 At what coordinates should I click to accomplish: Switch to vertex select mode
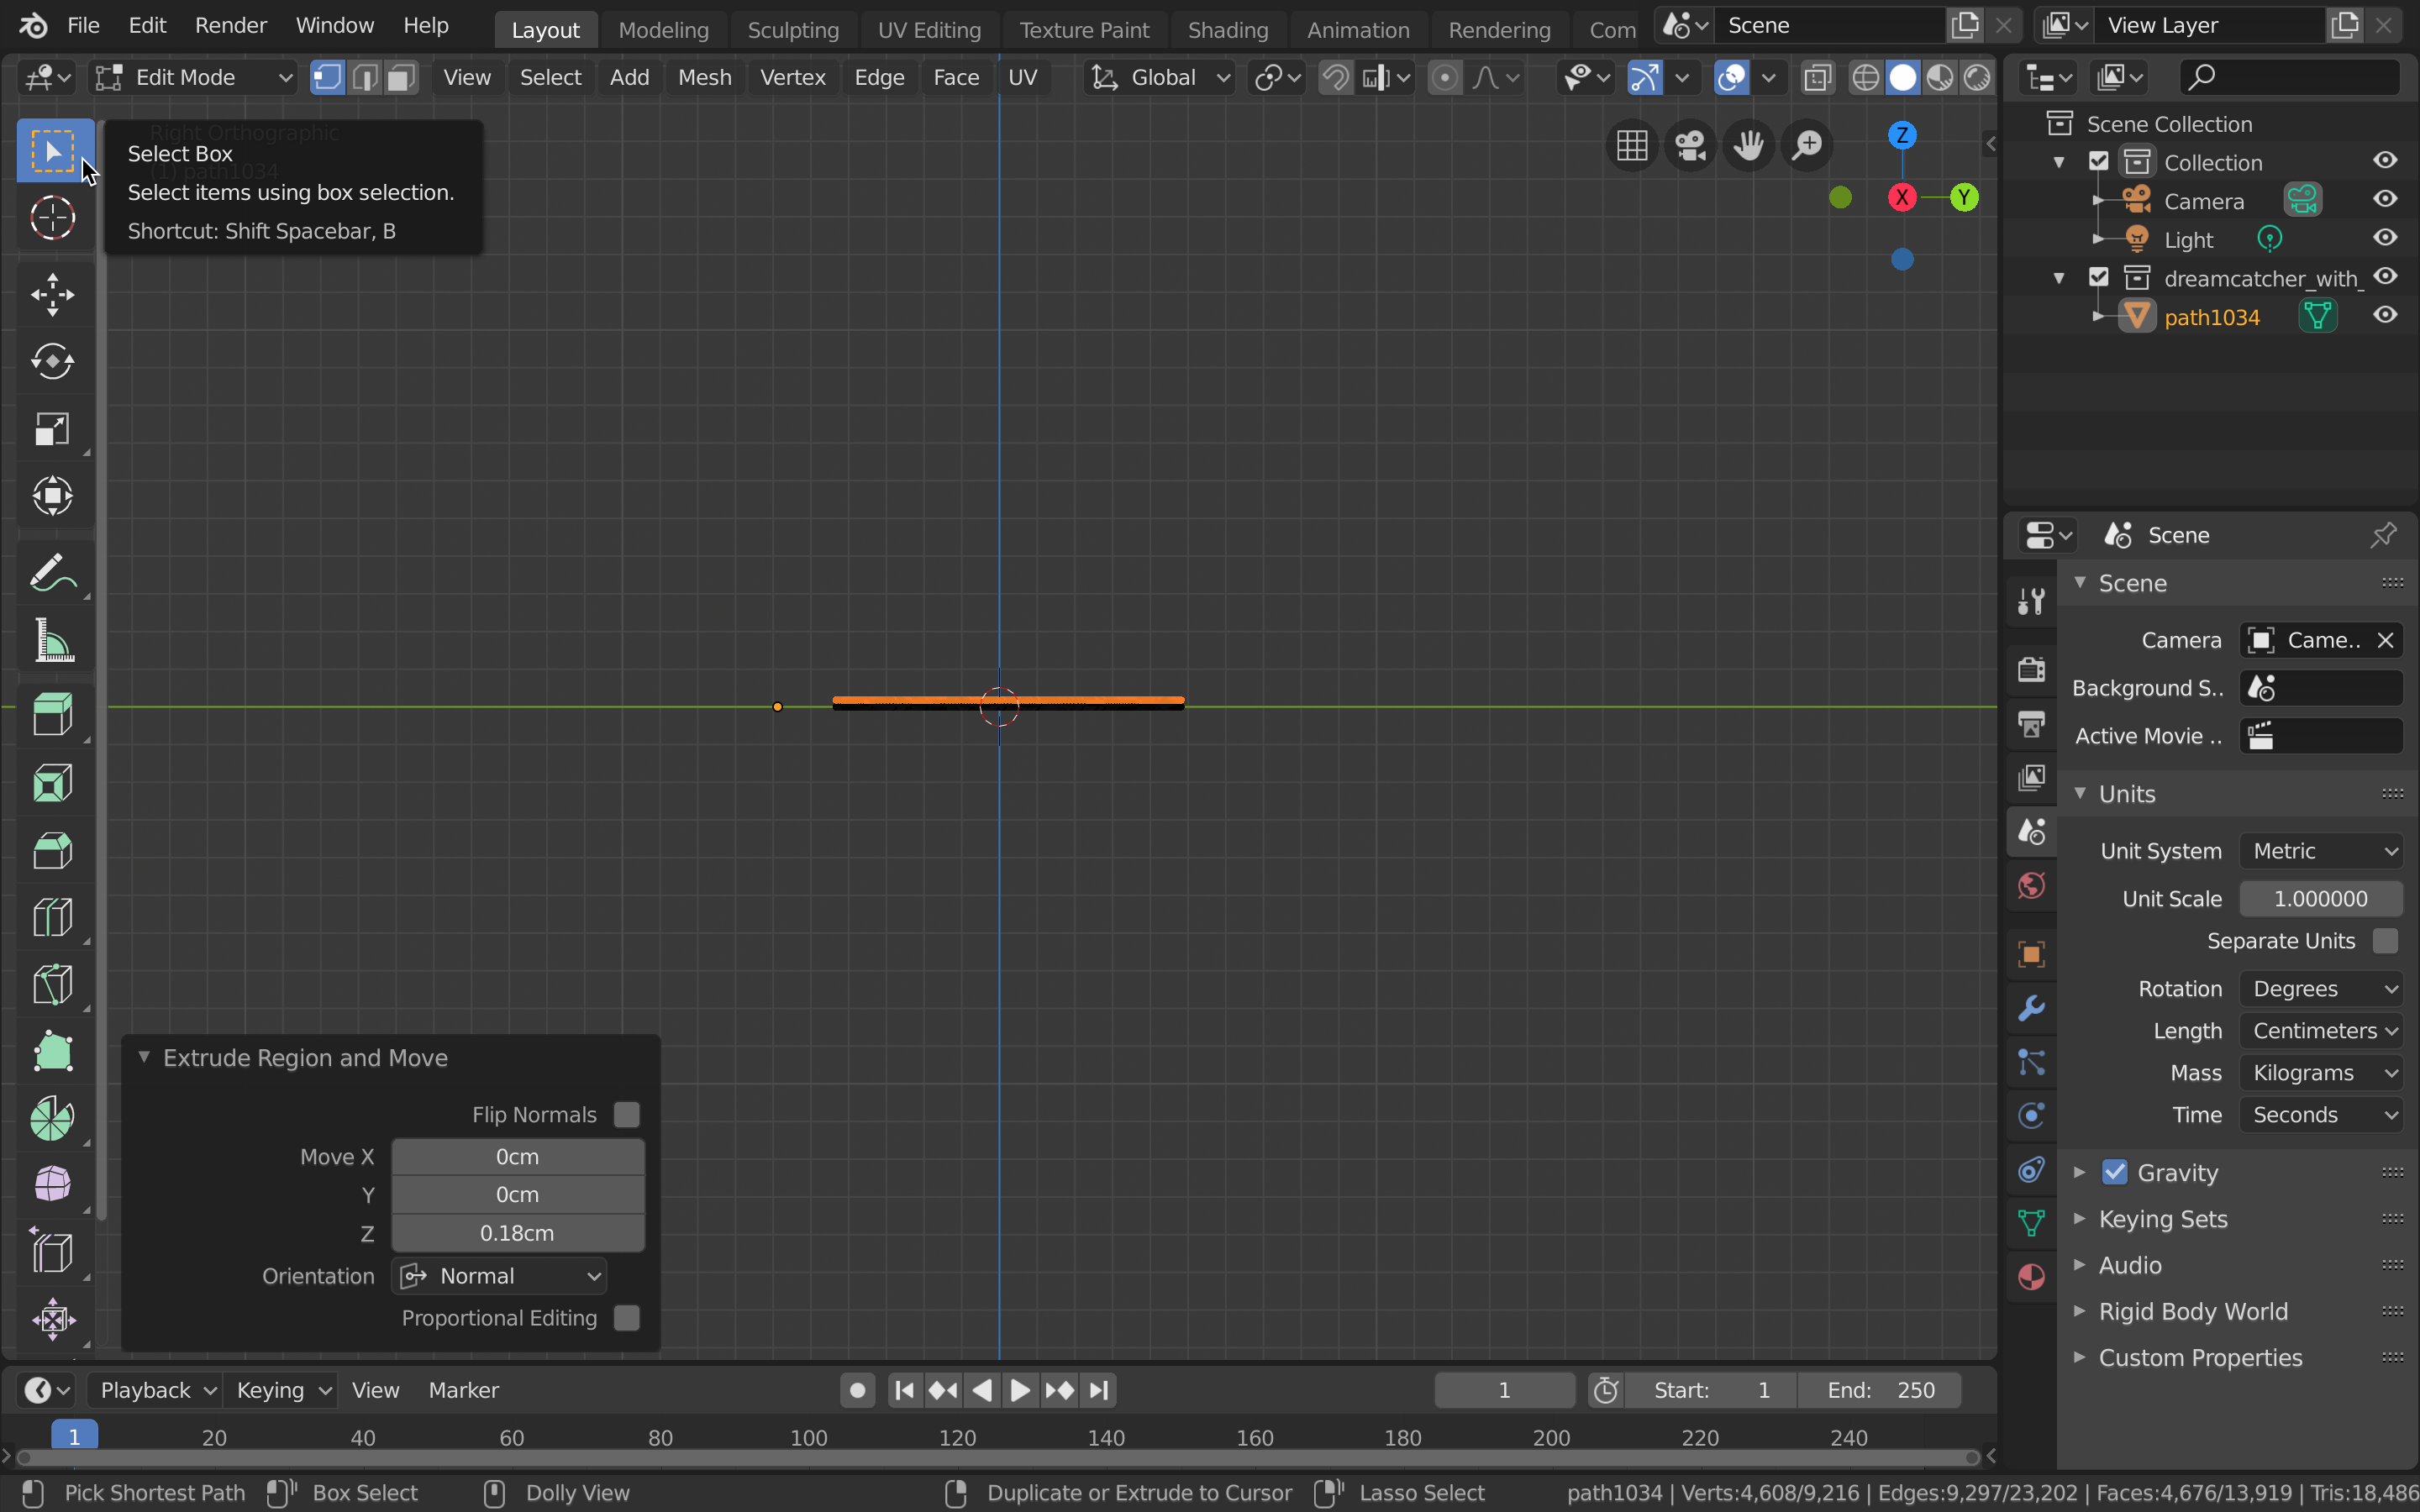(327, 77)
